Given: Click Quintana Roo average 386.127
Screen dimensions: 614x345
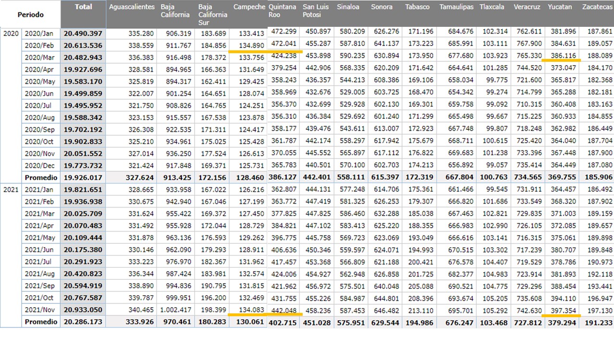Looking at the screenshot, I should click(x=283, y=177).
